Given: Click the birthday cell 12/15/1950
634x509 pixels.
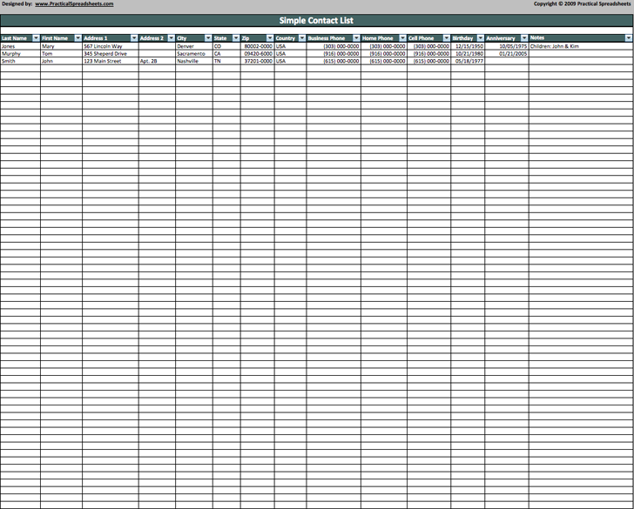Looking at the screenshot, I should click(468, 46).
